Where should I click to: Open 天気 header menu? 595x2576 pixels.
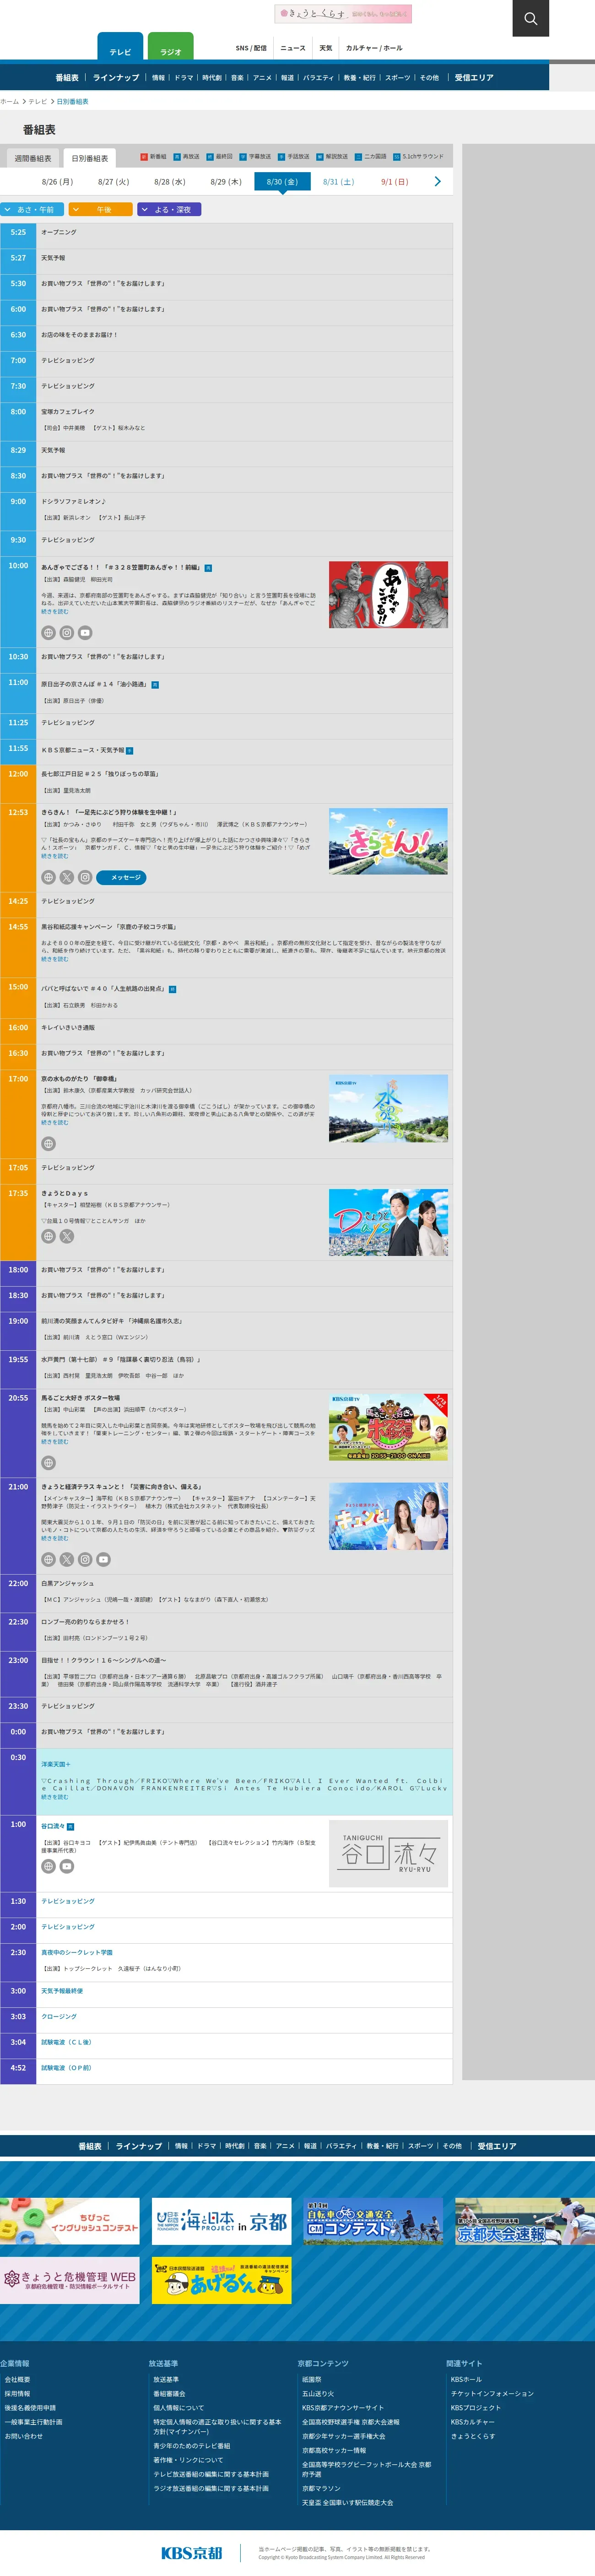326,48
